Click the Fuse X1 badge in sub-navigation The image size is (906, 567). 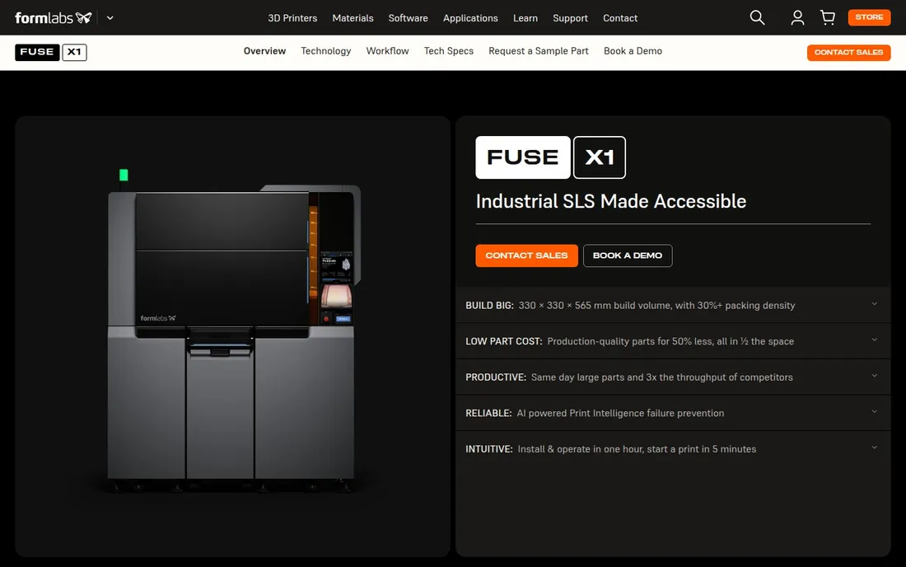click(x=51, y=52)
